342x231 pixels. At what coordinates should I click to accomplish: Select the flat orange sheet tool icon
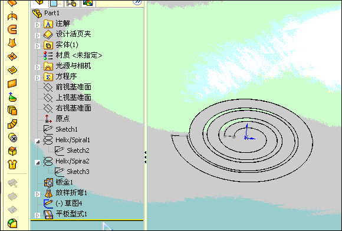click(x=12, y=83)
